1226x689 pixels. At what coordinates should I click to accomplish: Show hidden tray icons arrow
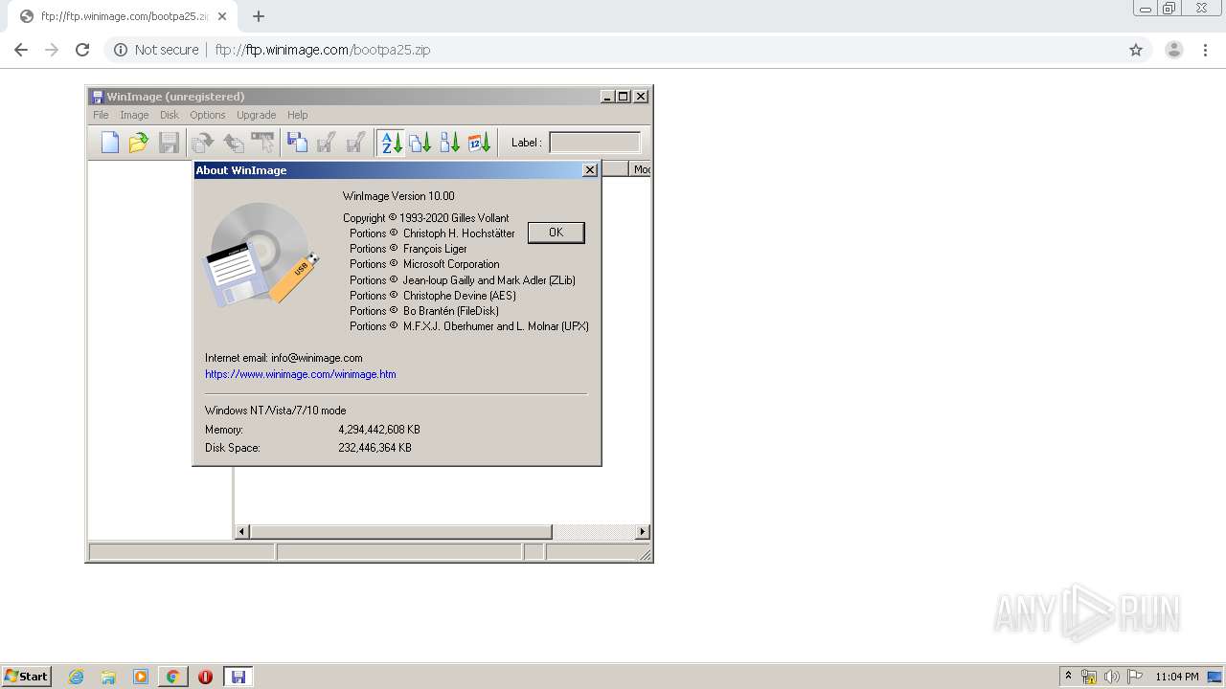1068,677
